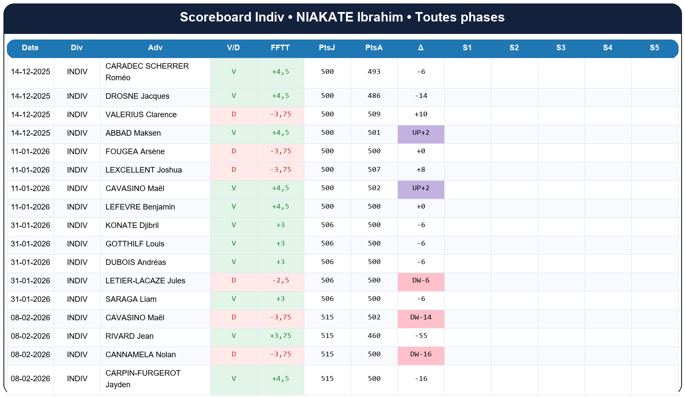This screenshot has height=398, width=685.
Task: Click the -16 delta in CARPIN-FURGEROT row
Action: [421, 379]
